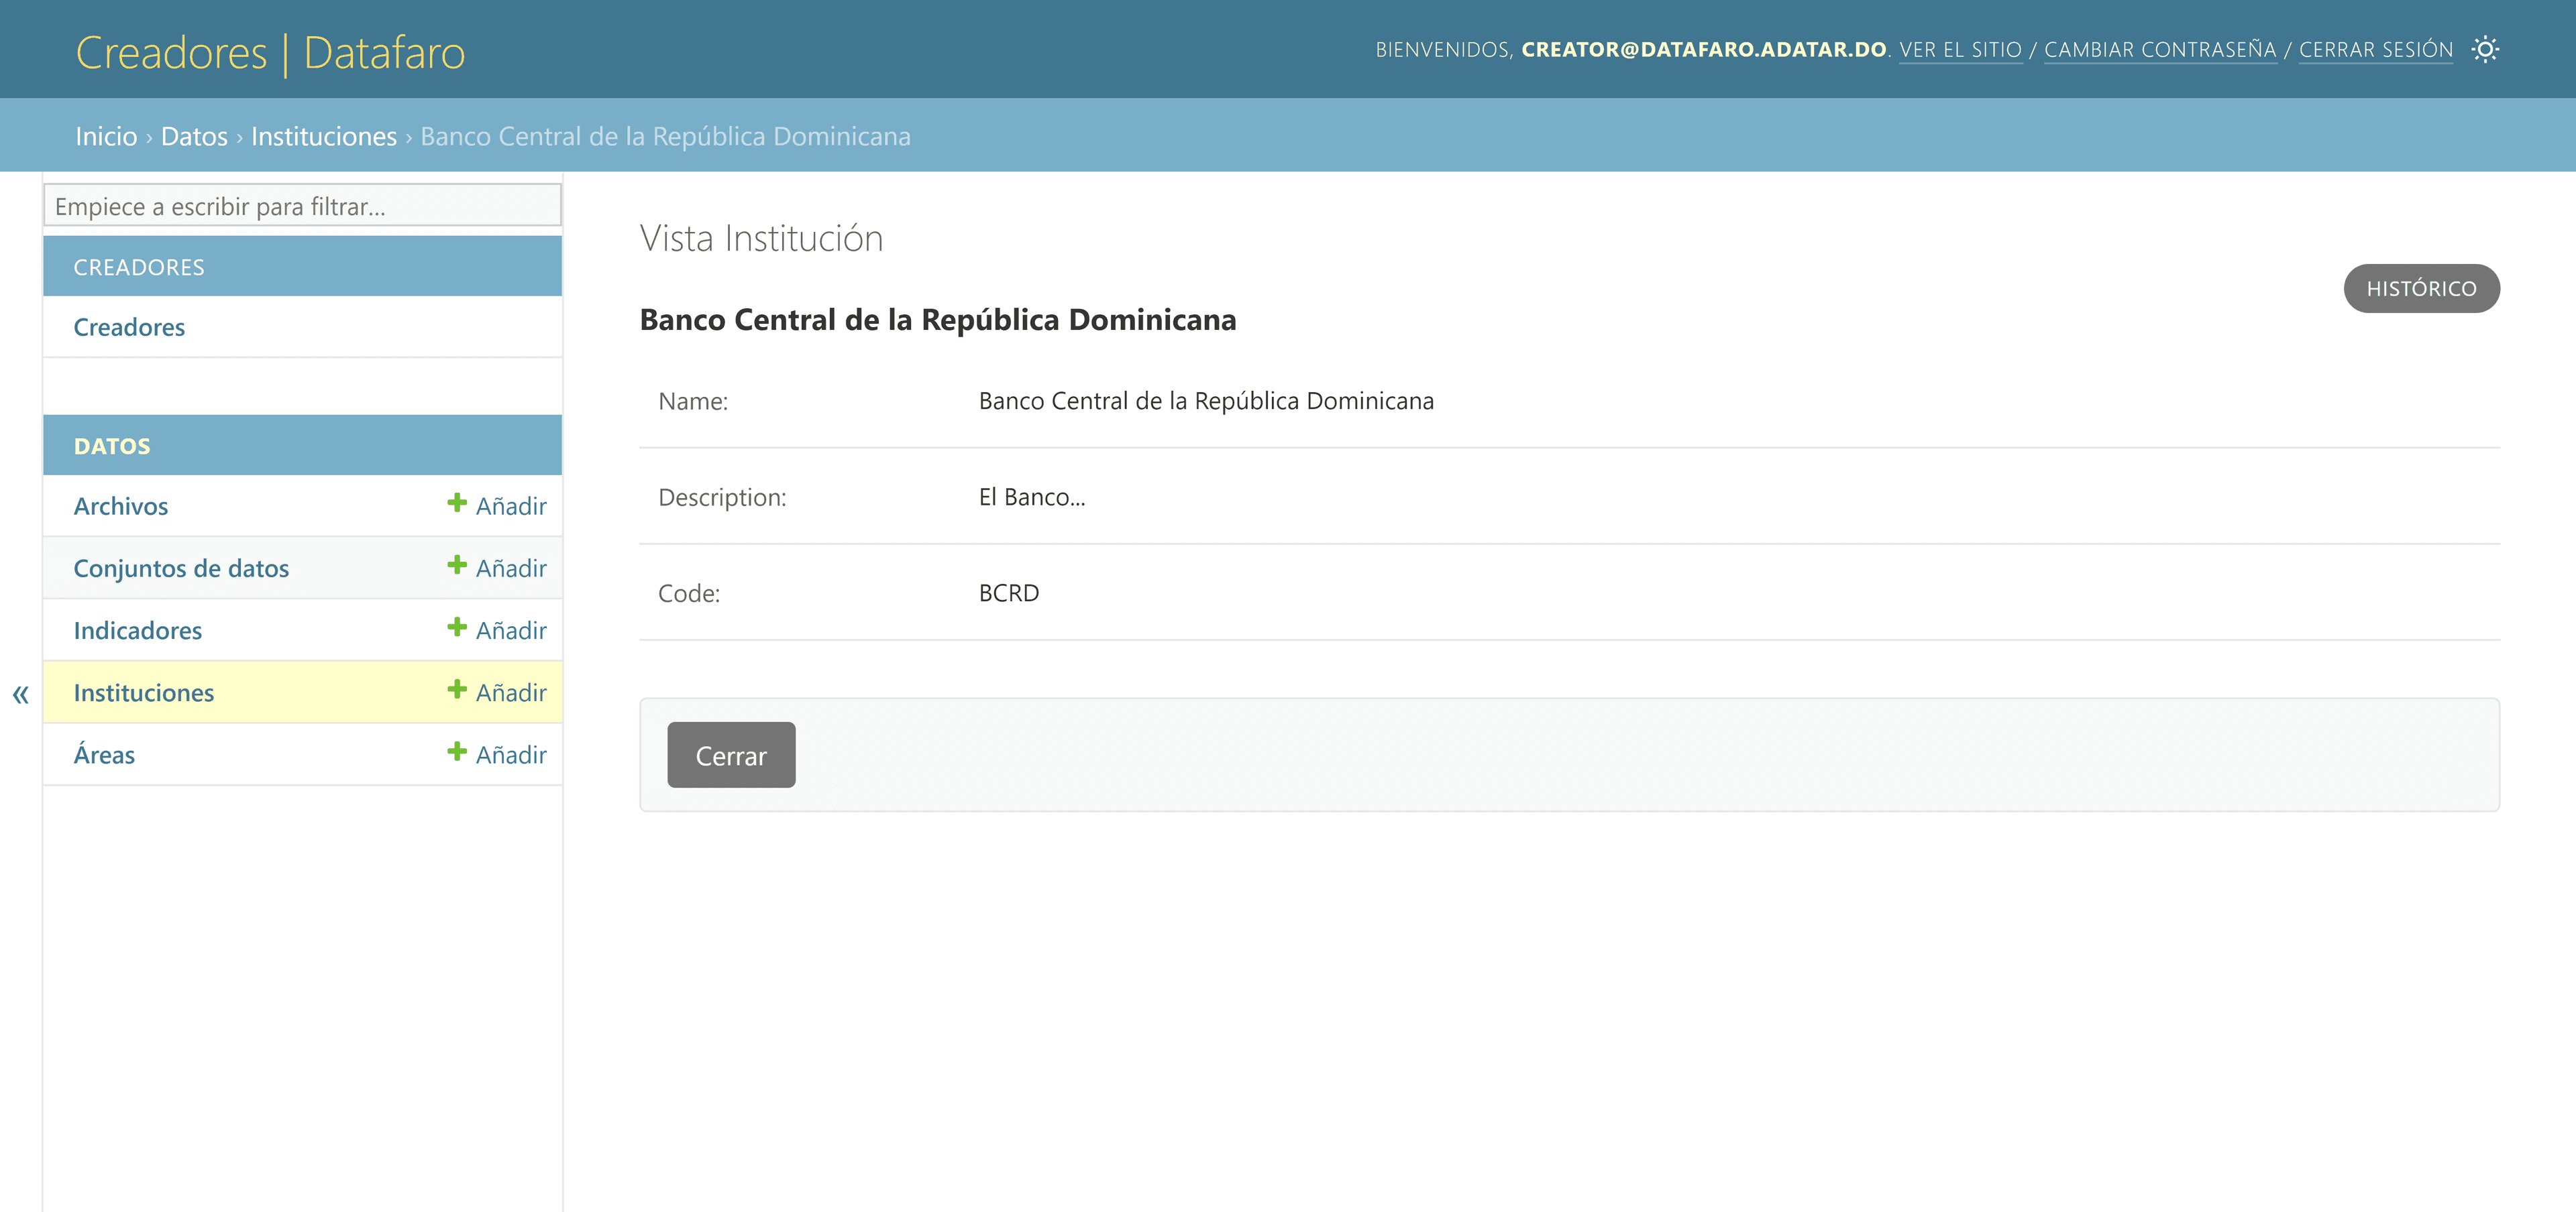The image size is (2576, 1212).
Task: Click the 'Description:' field label
Action: [722, 497]
